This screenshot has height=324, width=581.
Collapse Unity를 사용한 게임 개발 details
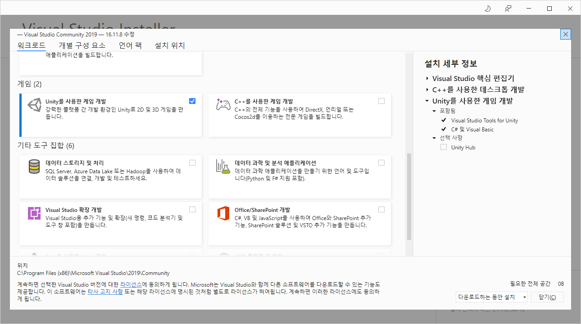point(427,101)
